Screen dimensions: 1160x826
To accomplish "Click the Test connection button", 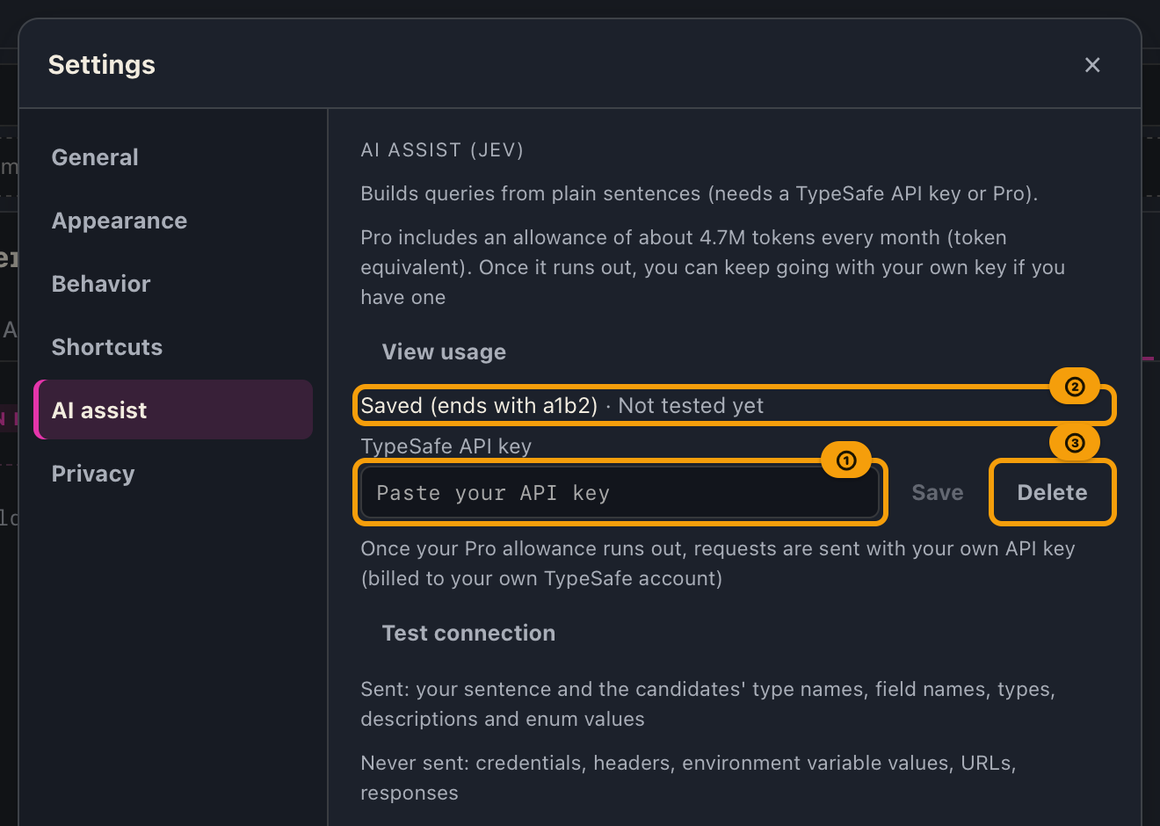I will pyautogui.click(x=468, y=634).
